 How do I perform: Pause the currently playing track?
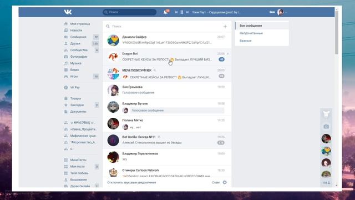pyautogui.click(x=182, y=12)
